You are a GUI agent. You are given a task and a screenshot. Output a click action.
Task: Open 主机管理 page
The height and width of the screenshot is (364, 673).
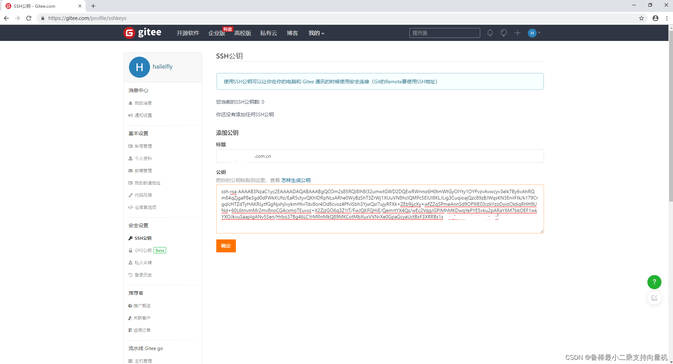coord(140,361)
